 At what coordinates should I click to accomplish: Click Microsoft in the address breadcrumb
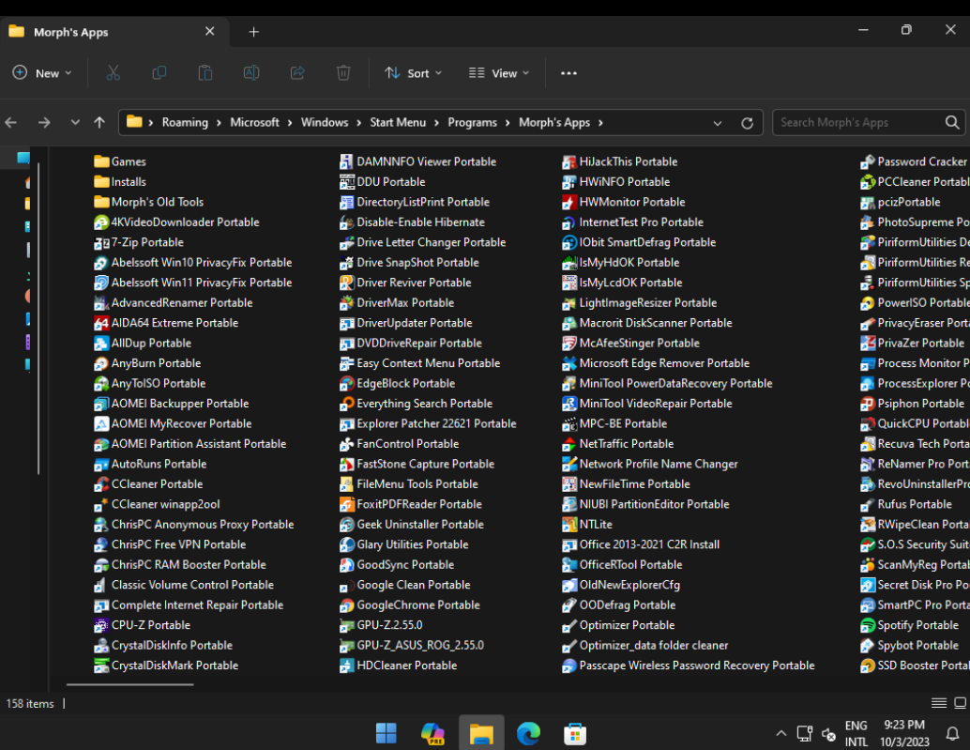255,123
